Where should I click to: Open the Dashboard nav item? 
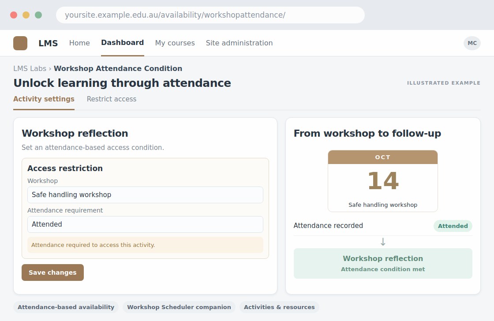tap(123, 43)
